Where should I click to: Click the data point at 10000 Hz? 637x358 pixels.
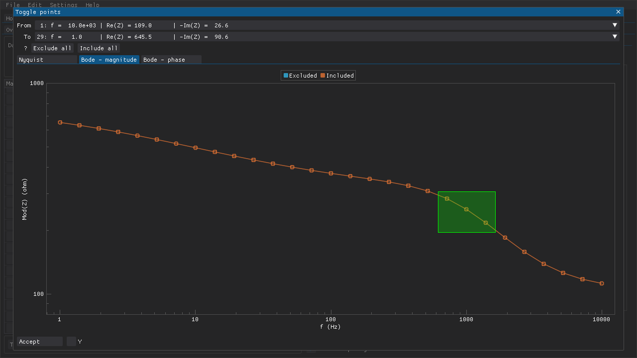pos(602,283)
